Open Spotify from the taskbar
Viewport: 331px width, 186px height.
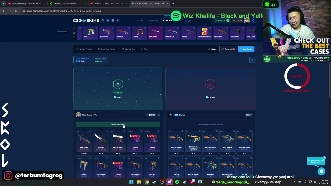coord(177,182)
